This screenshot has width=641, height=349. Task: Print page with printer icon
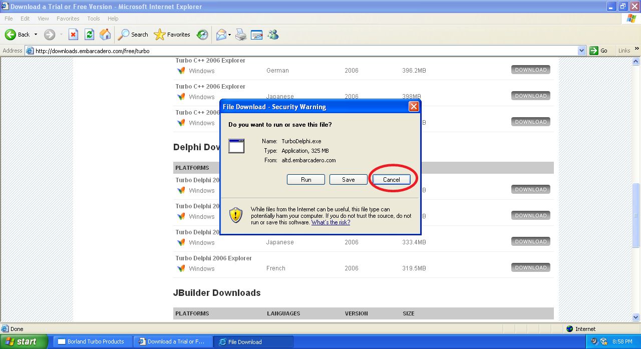pos(241,35)
